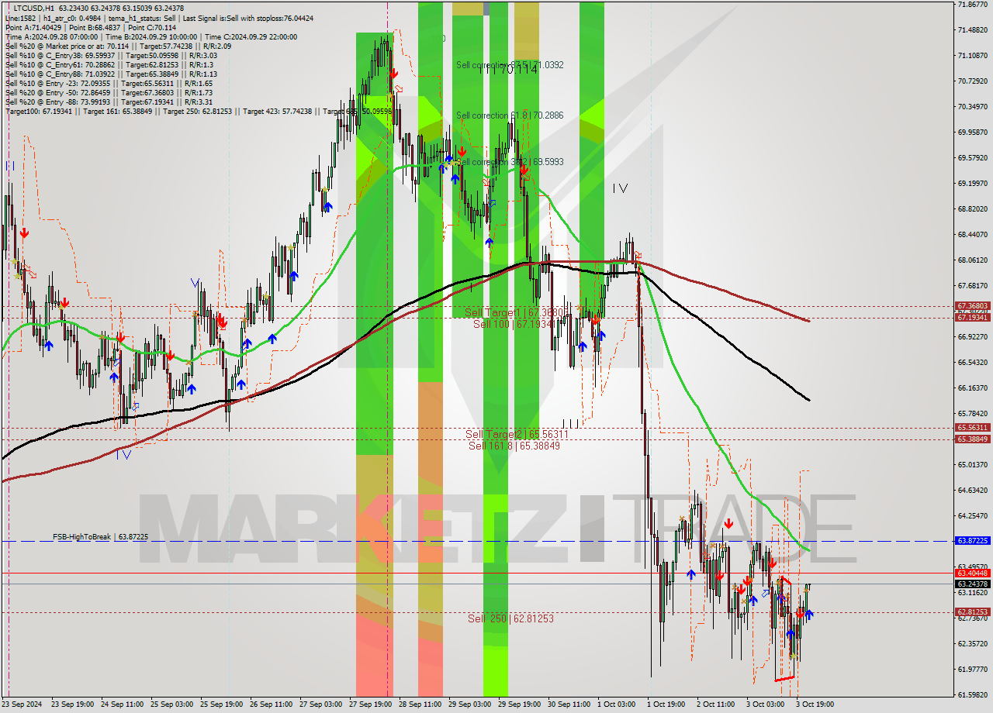This screenshot has width=993, height=713.
Task: Click the Sell Target2 | 65.56311 label
Action: tap(517, 434)
